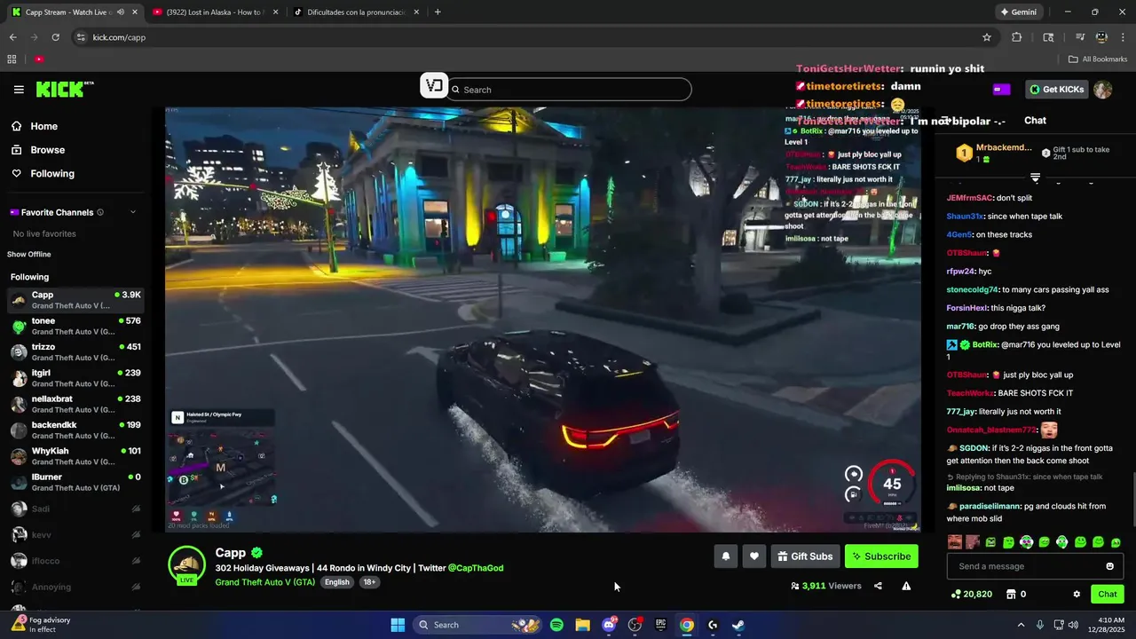Open Steam from the taskbar
The width and height of the screenshot is (1136, 639).
point(738,625)
